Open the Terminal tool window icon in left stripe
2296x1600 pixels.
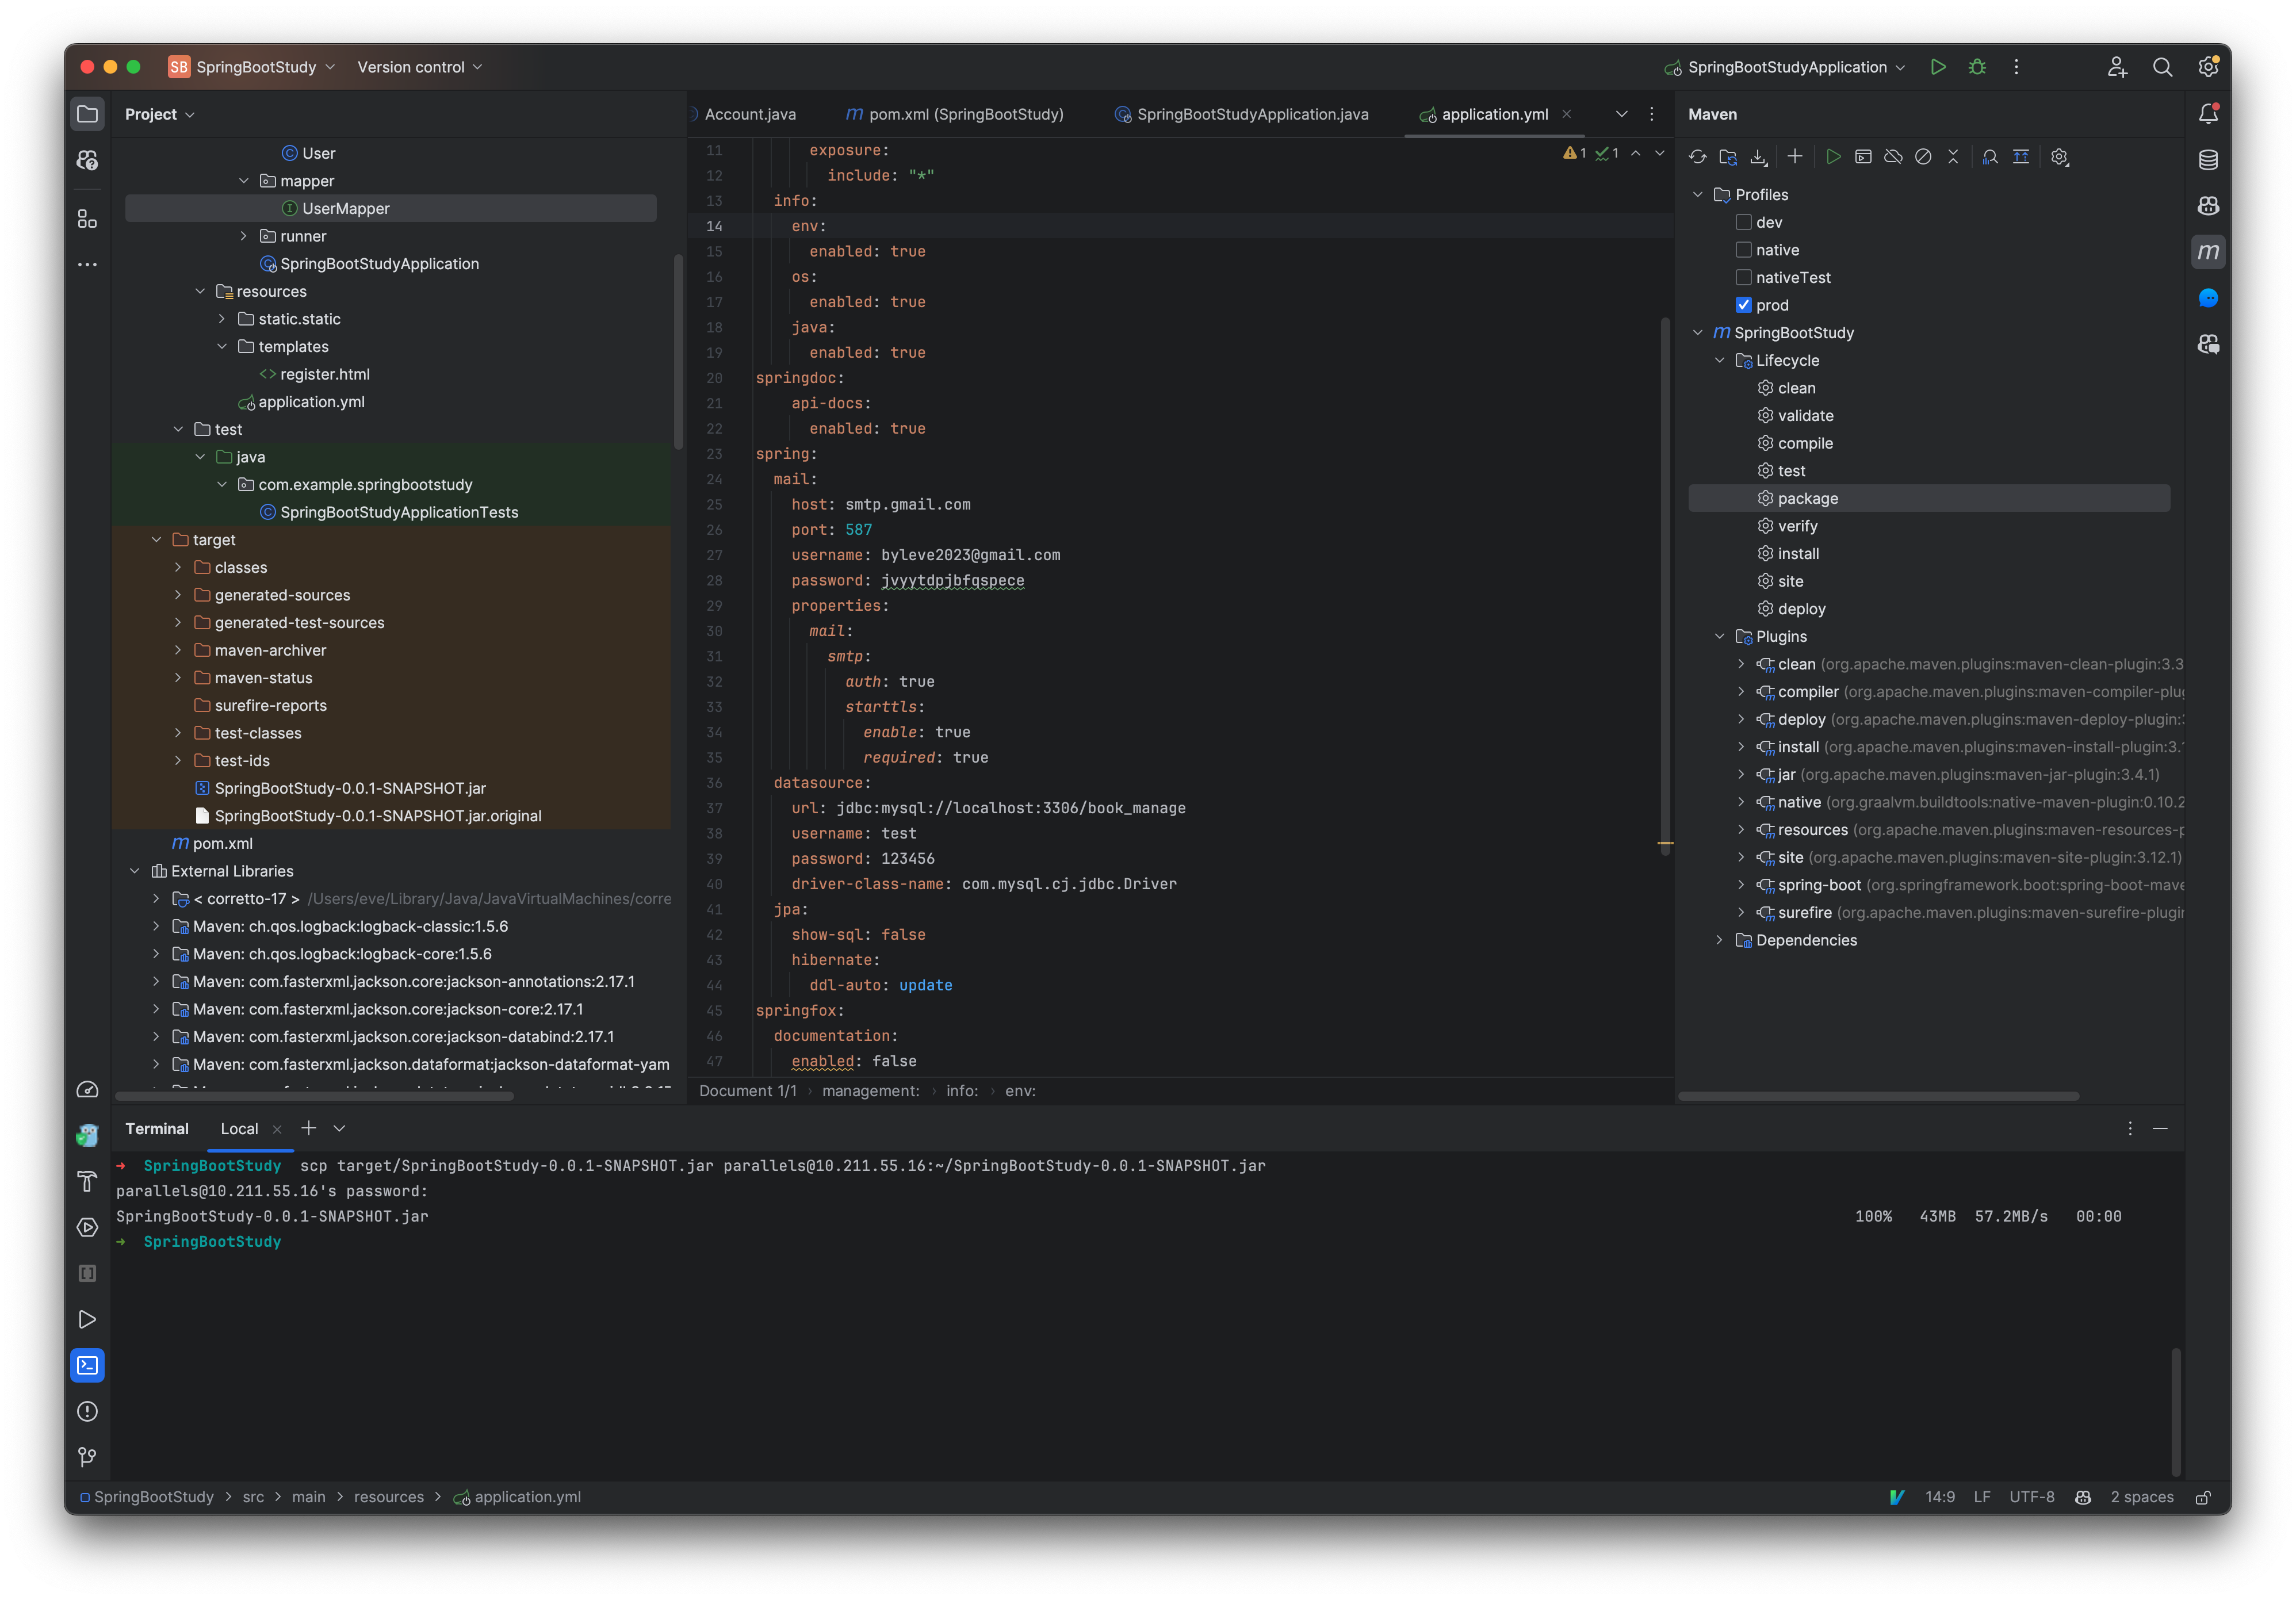click(87, 1365)
